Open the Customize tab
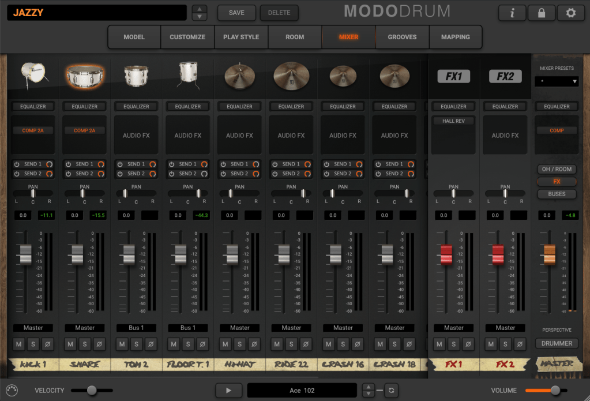This screenshot has height=401, width=590. pos(187,37)
